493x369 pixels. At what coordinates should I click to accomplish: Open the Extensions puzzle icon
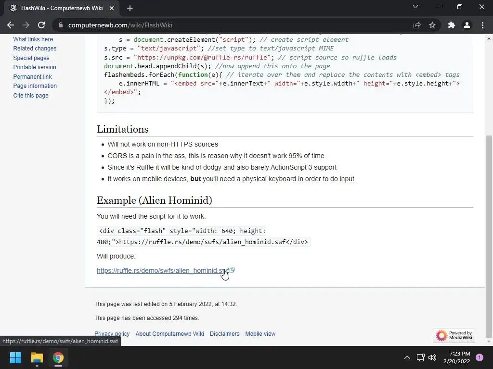pos(452,25)
